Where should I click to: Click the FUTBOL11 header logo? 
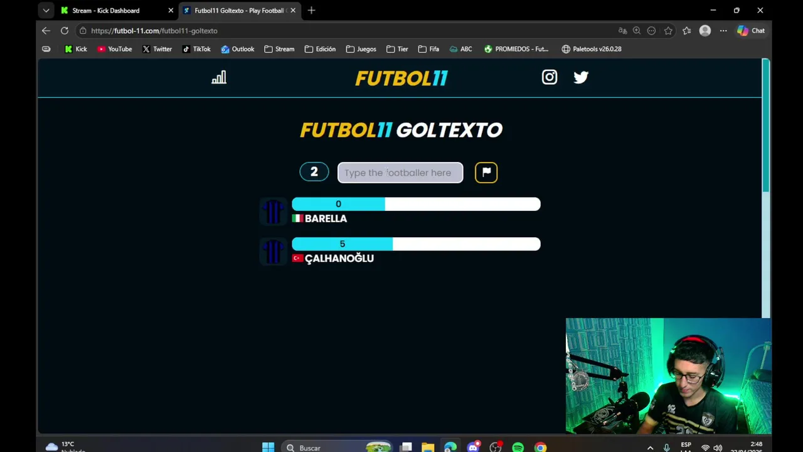(x=401, y=78)
